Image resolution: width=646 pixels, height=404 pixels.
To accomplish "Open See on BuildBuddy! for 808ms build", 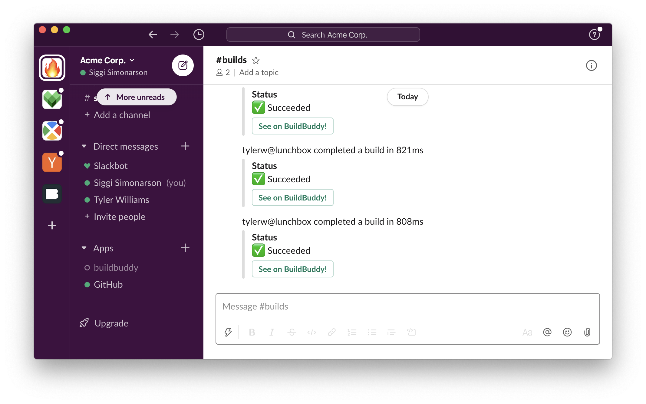I will 292,269.
